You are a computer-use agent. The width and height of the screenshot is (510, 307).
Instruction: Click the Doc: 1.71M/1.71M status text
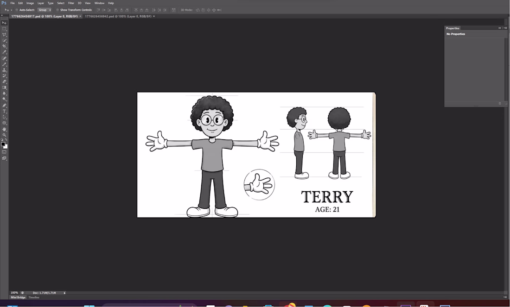(44, 293)
